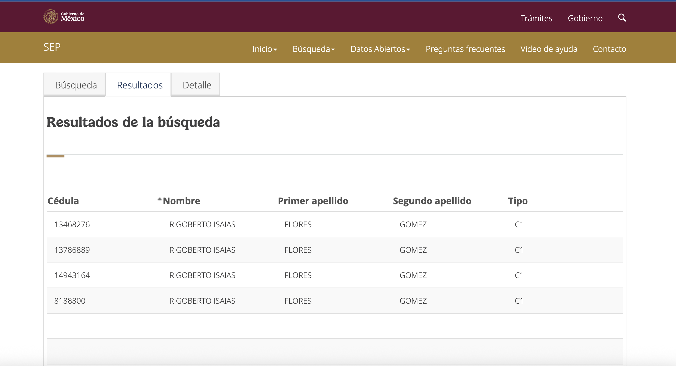676x366 pixels.
Task: Click RIGOBERTO ISAIAS in row 14943164
Action: 202,275
